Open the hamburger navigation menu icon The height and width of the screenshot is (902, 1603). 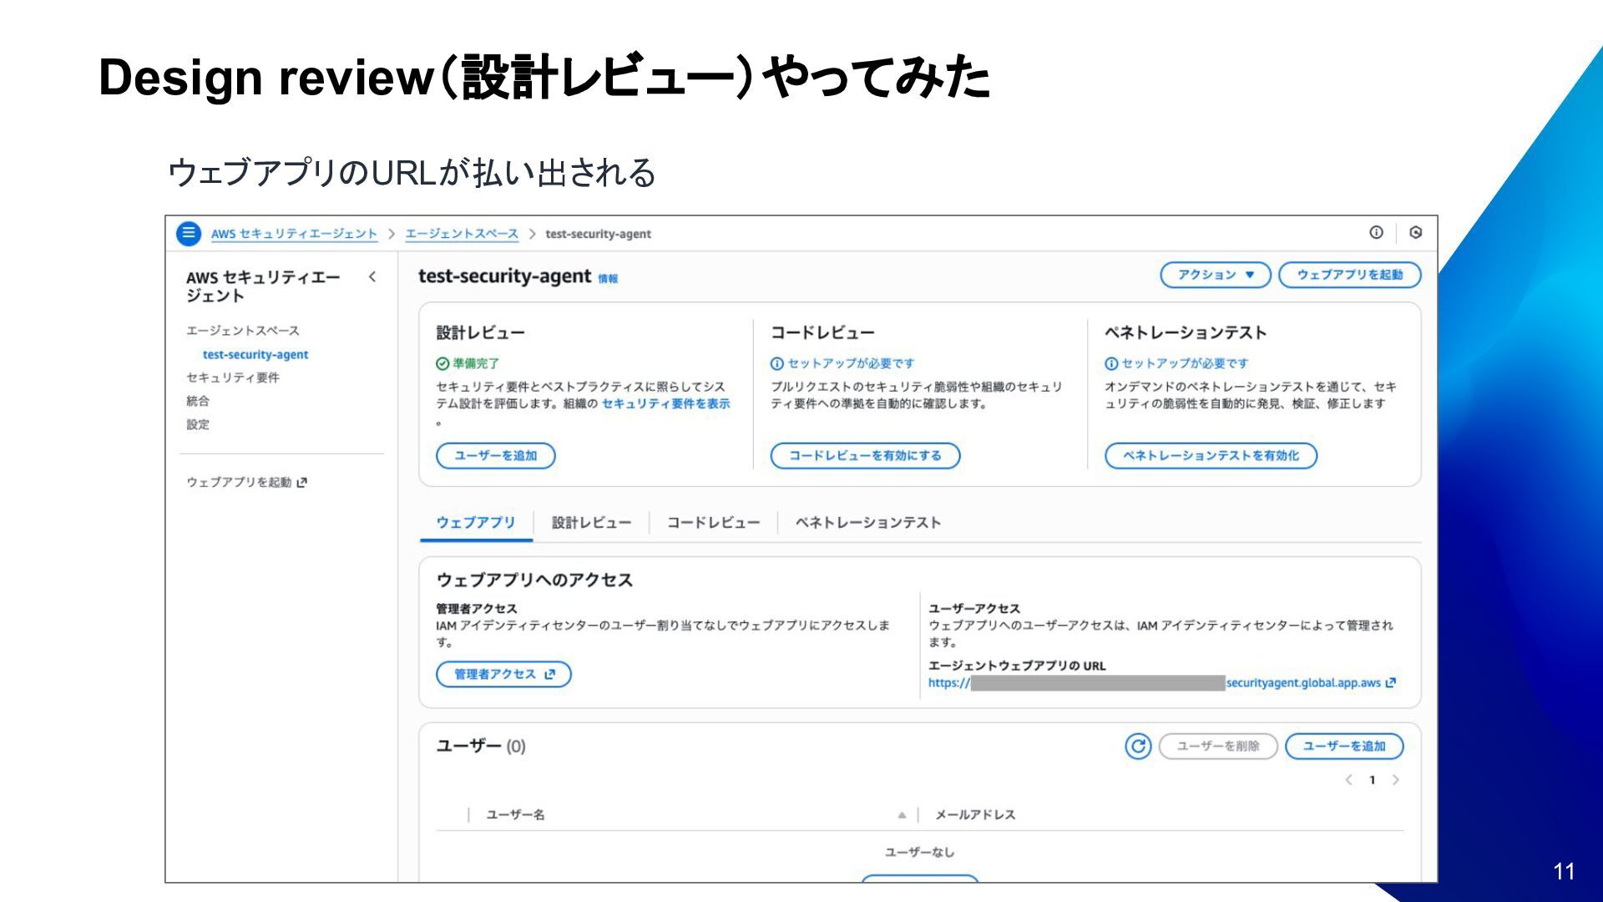(x=189, y=233)
